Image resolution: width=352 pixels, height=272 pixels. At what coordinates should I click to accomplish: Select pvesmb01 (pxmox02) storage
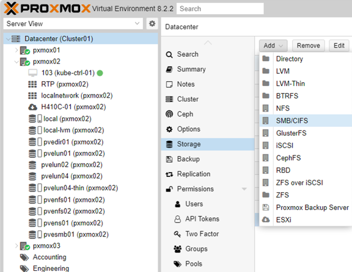pyautogui.click(x=81, y=234)
